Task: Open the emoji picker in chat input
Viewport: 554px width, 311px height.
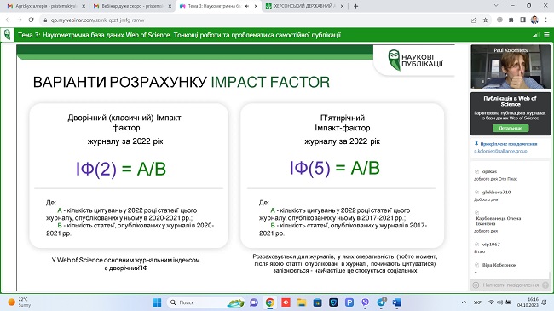Action: (476, 285)
